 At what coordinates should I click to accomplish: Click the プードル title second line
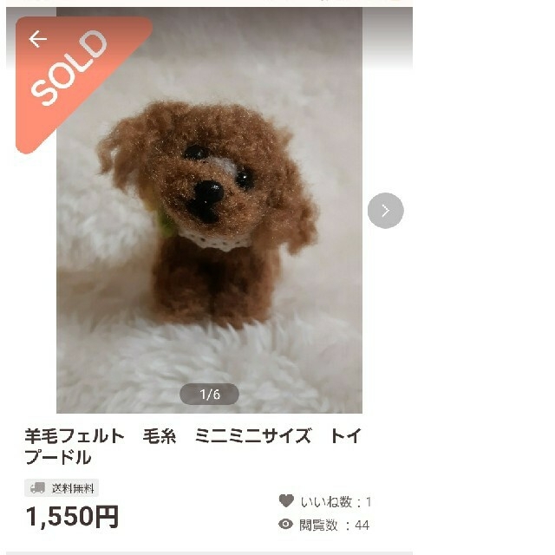click(x=58, y=457)
